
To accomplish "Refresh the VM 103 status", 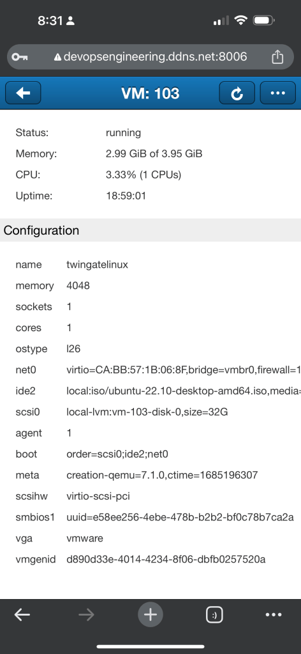I will [237, 93].
